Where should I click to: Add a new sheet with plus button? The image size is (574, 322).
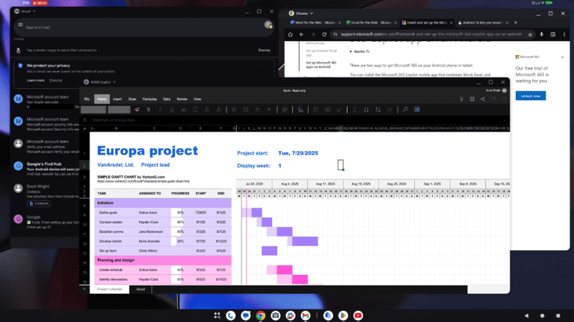(84, 289)
